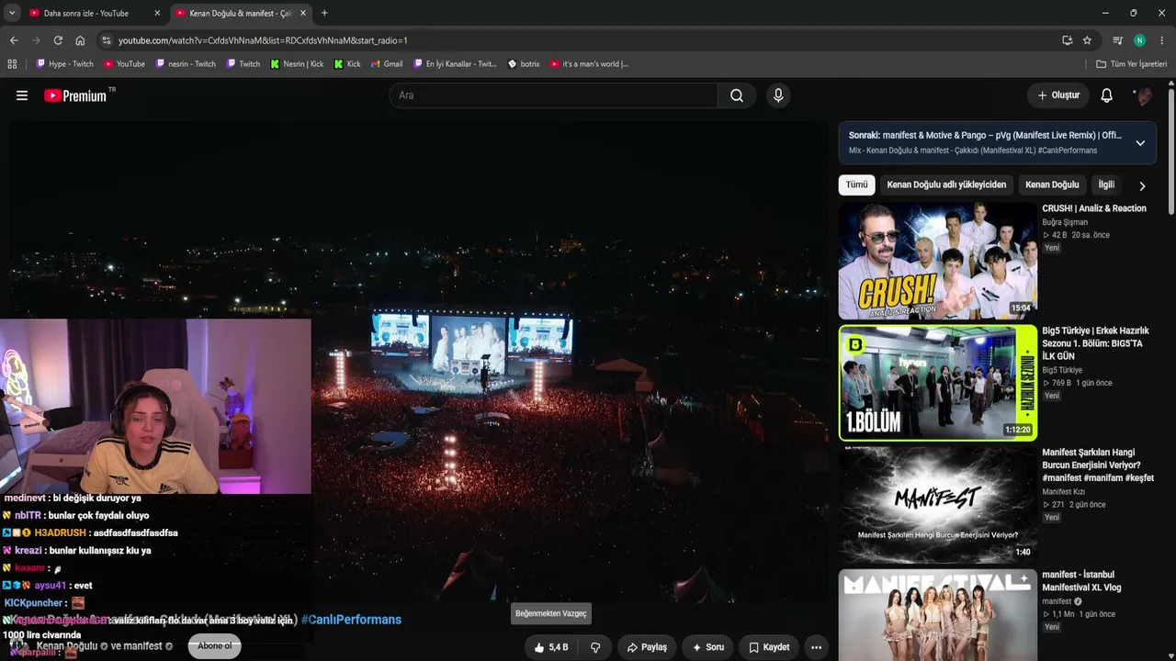Open Buğra Şişman channel name
Image resolution: width=1176 pixels, height=661 pixels.
(x=1065, y=222)
